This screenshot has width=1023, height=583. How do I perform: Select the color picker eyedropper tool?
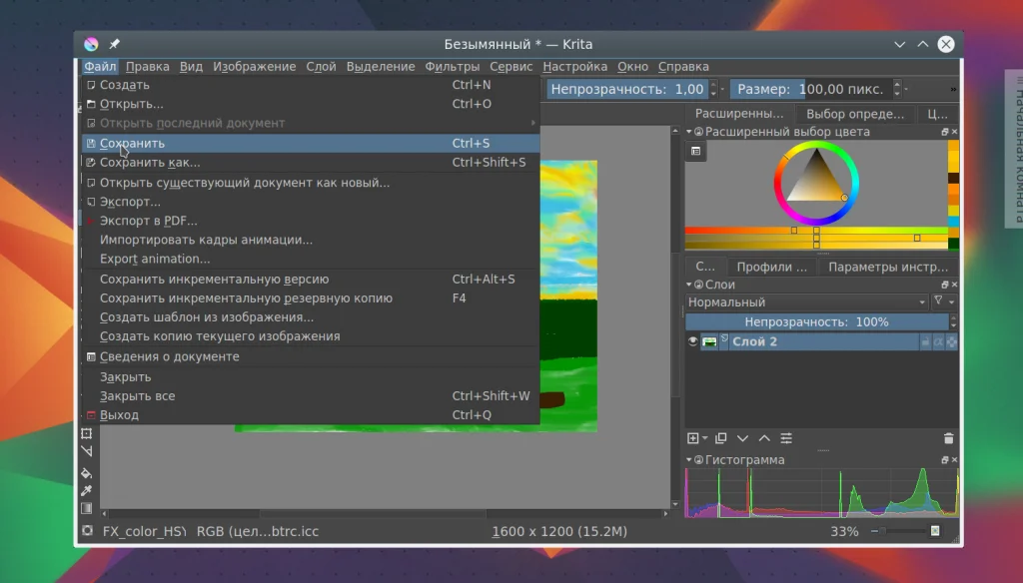(87, 490)
